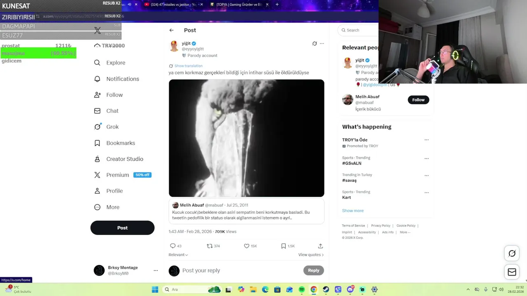Open floating Grok button at bottom right

coord(512,254)
